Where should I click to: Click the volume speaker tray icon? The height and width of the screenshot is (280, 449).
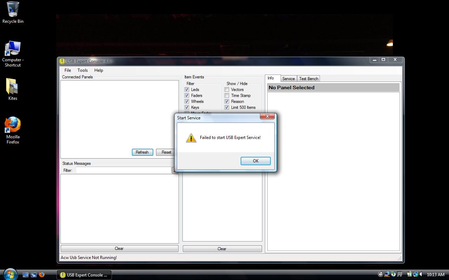pos(421,274)
